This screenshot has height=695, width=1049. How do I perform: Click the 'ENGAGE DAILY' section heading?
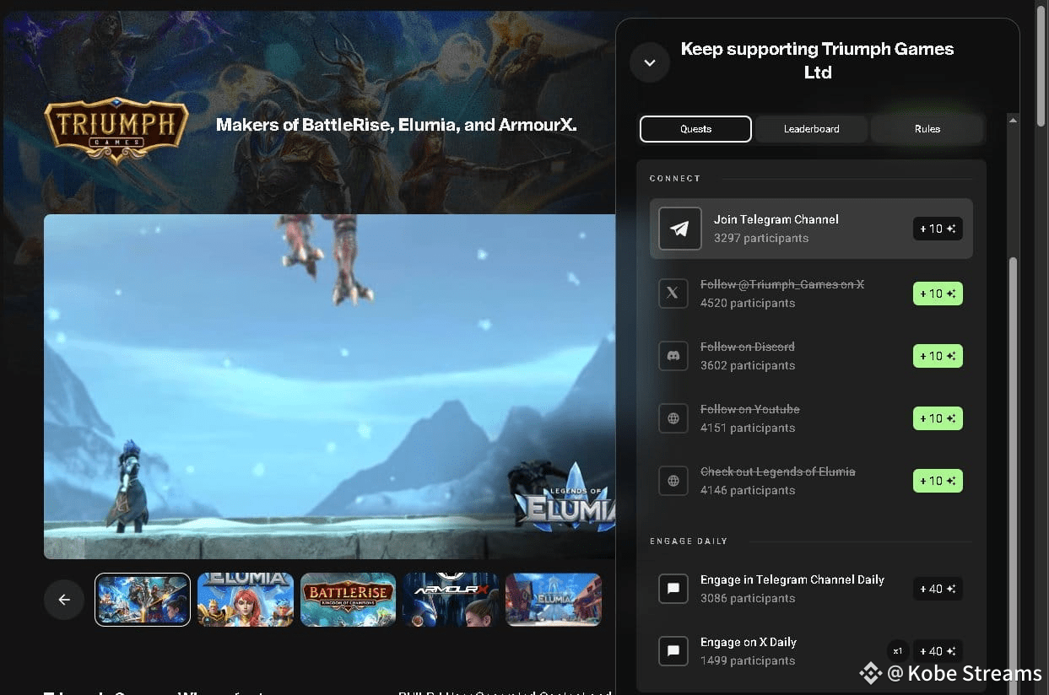tap(689, 541)
